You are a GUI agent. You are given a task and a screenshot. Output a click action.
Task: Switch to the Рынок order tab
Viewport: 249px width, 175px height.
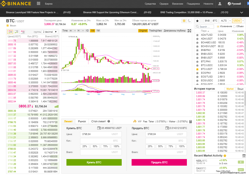pos(82,121)
